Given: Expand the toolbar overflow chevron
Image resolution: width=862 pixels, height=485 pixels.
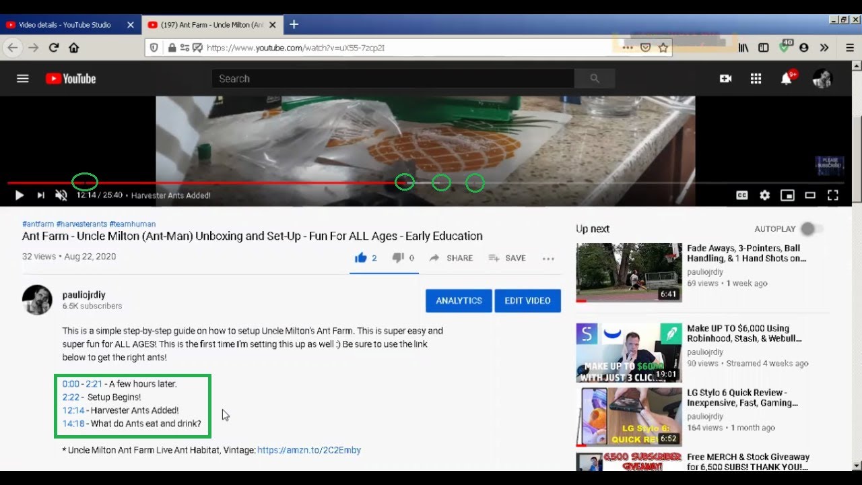Looking at the screenshot, I should 824,48.
